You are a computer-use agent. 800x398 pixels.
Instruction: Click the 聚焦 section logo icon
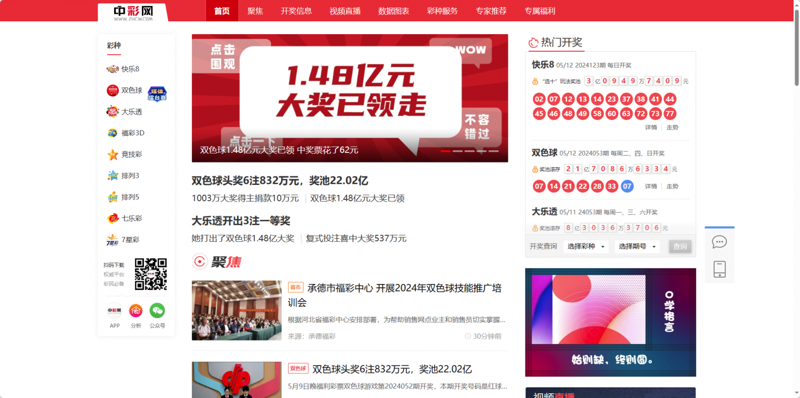pos(199,262)
